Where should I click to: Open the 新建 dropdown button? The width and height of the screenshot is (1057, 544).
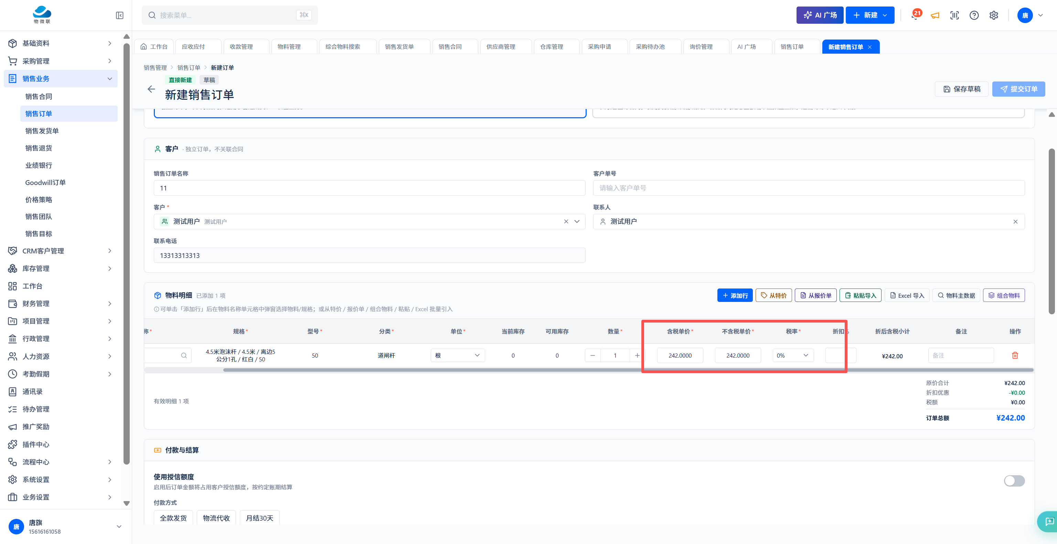pos(869,15)
